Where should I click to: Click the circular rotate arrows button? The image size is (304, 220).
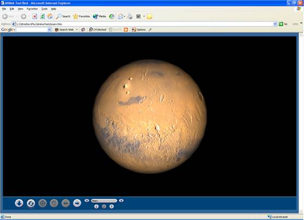point(31,203)
